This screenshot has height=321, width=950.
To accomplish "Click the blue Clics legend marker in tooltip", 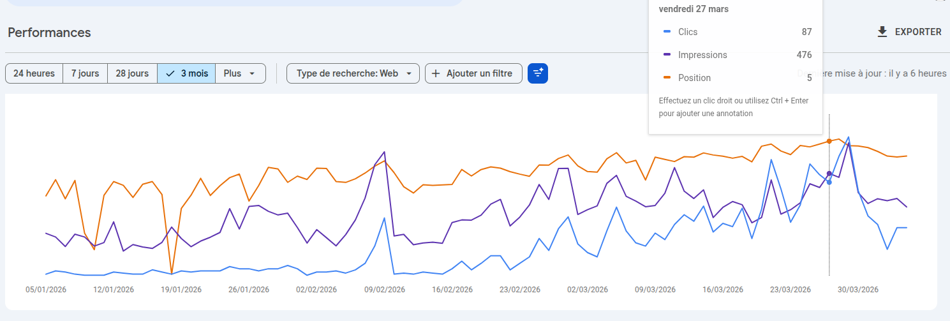I will (x=667, y=32).
